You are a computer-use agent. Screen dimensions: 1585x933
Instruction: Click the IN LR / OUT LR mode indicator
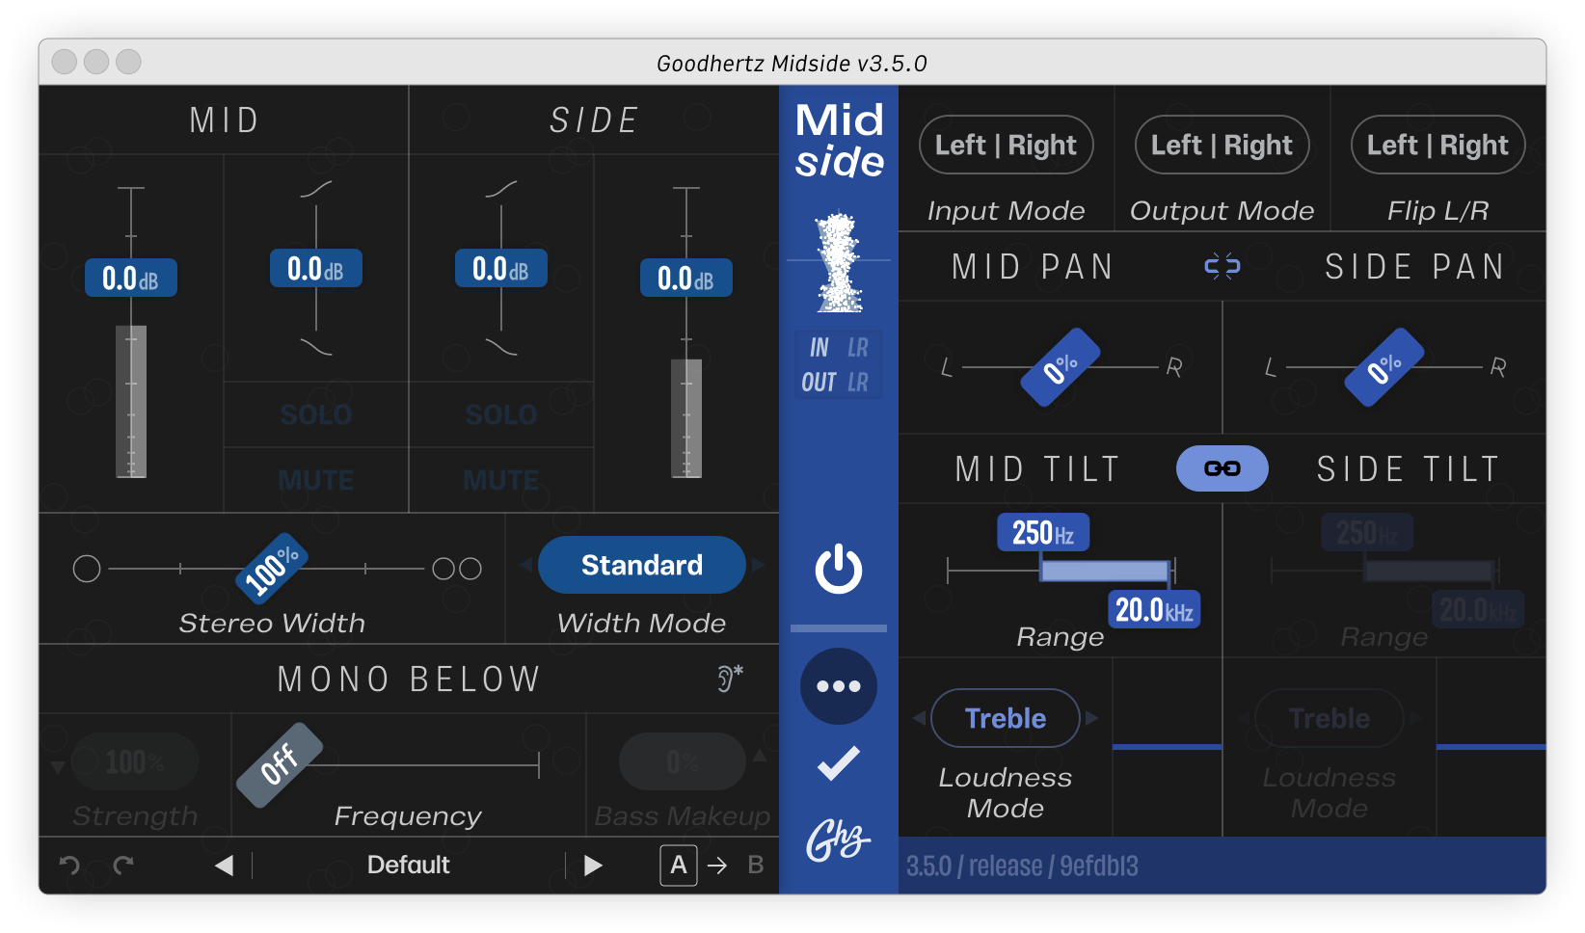(x=839, y=364)
